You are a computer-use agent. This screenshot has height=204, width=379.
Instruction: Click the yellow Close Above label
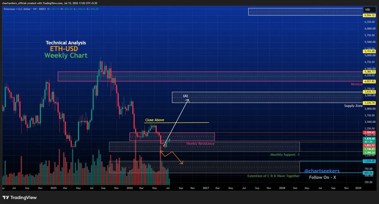pyautogui.click(x=155, y=120)
